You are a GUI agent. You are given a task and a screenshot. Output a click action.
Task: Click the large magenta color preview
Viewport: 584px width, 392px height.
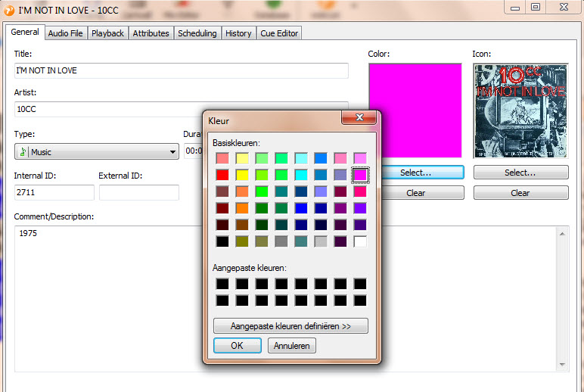point(415,110)
